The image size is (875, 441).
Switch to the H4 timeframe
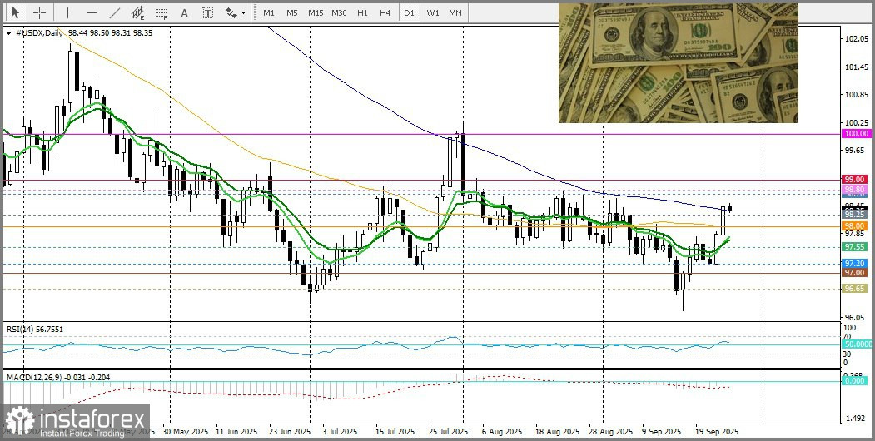click(385, 12)
